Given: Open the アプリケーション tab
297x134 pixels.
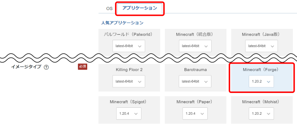Looking at the screenshot, I should [x=140, y=8].
